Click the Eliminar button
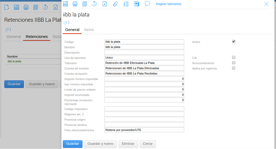276x149 pixels. click(x=128, y=144)
